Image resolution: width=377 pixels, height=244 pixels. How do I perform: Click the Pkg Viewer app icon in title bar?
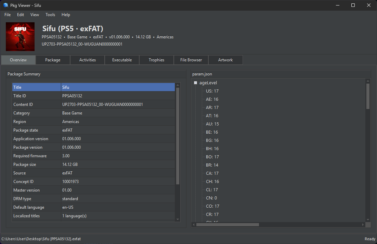point(6,5)
